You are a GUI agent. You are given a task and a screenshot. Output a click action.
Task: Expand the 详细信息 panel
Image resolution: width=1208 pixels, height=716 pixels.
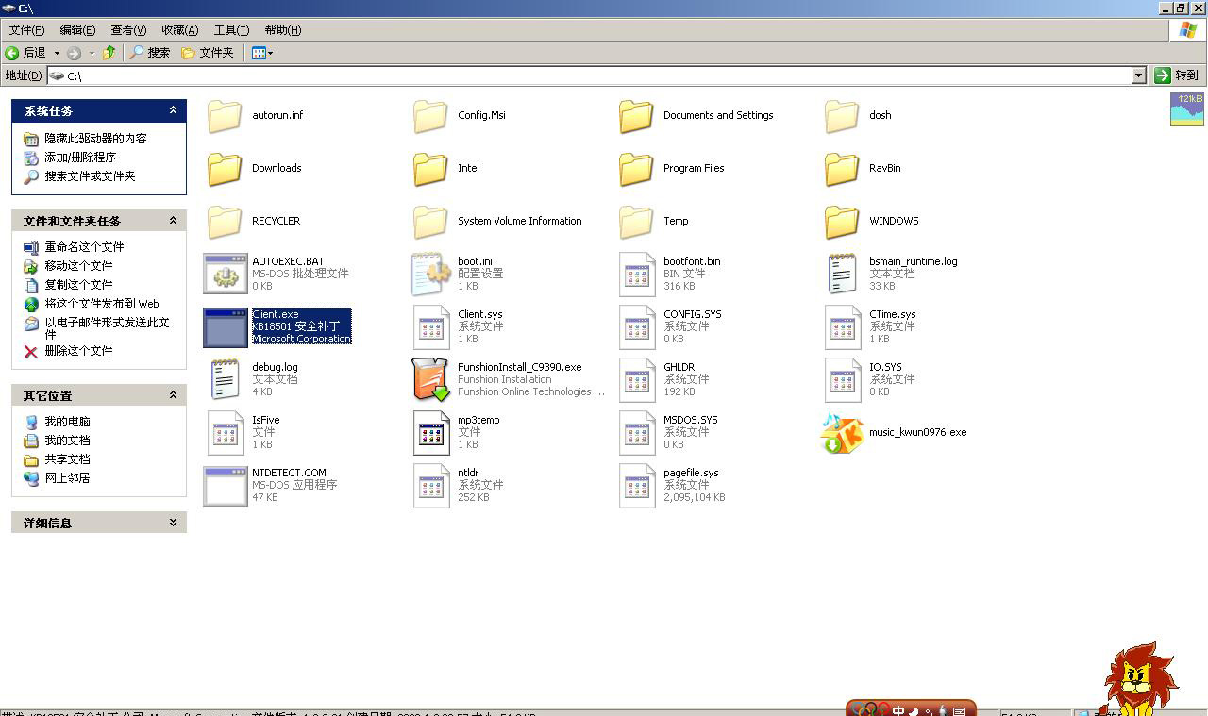click(173, 523)
